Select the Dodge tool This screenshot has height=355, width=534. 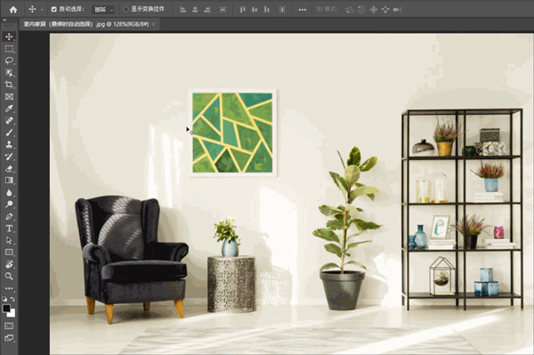click(9, 205)
